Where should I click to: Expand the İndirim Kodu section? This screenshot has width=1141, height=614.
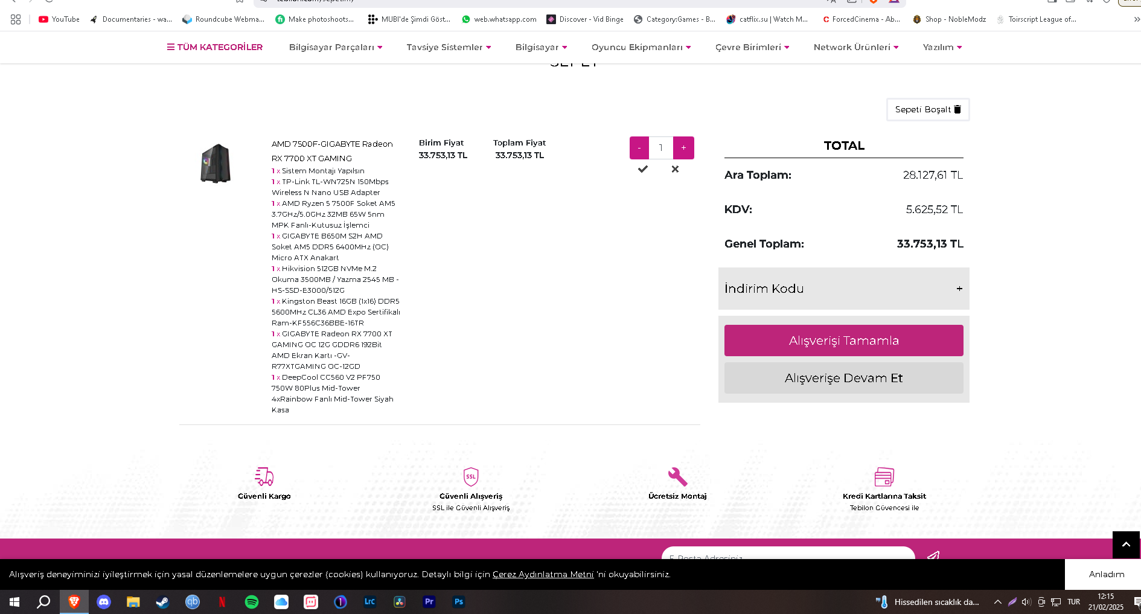pos(844,289)
